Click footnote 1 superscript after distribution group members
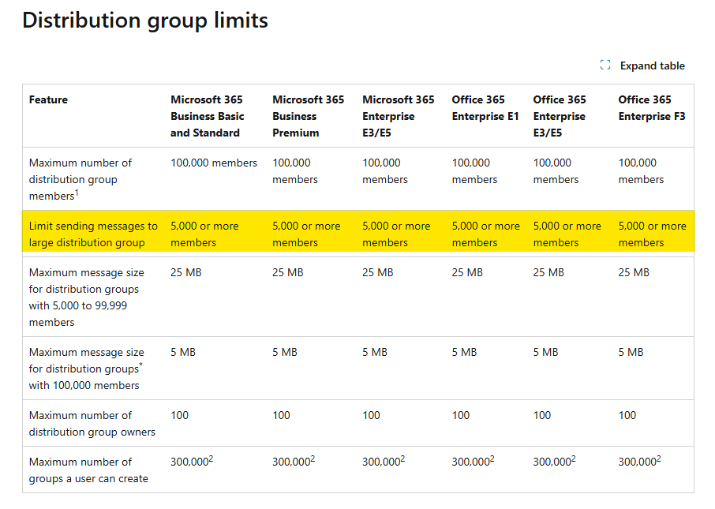The width and height of the screenshot is (715, 509). (77, 193)
